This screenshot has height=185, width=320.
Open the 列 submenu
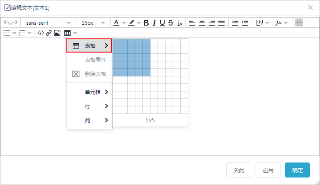[x=90, y=120]
